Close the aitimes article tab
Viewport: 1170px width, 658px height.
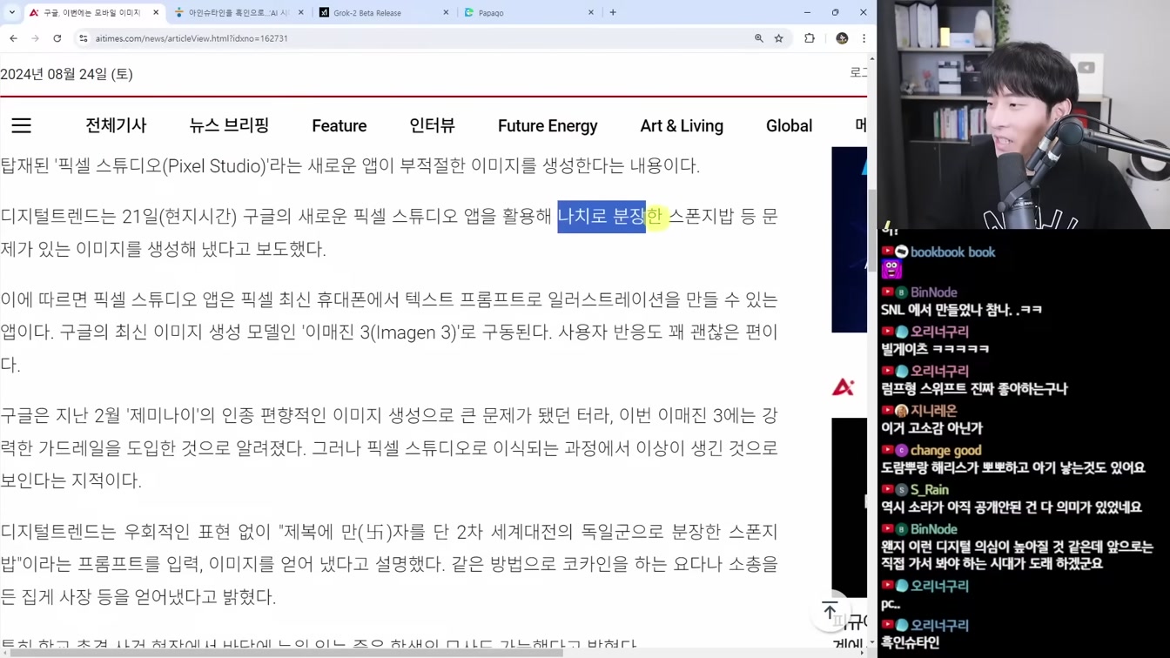coord(156,13)
